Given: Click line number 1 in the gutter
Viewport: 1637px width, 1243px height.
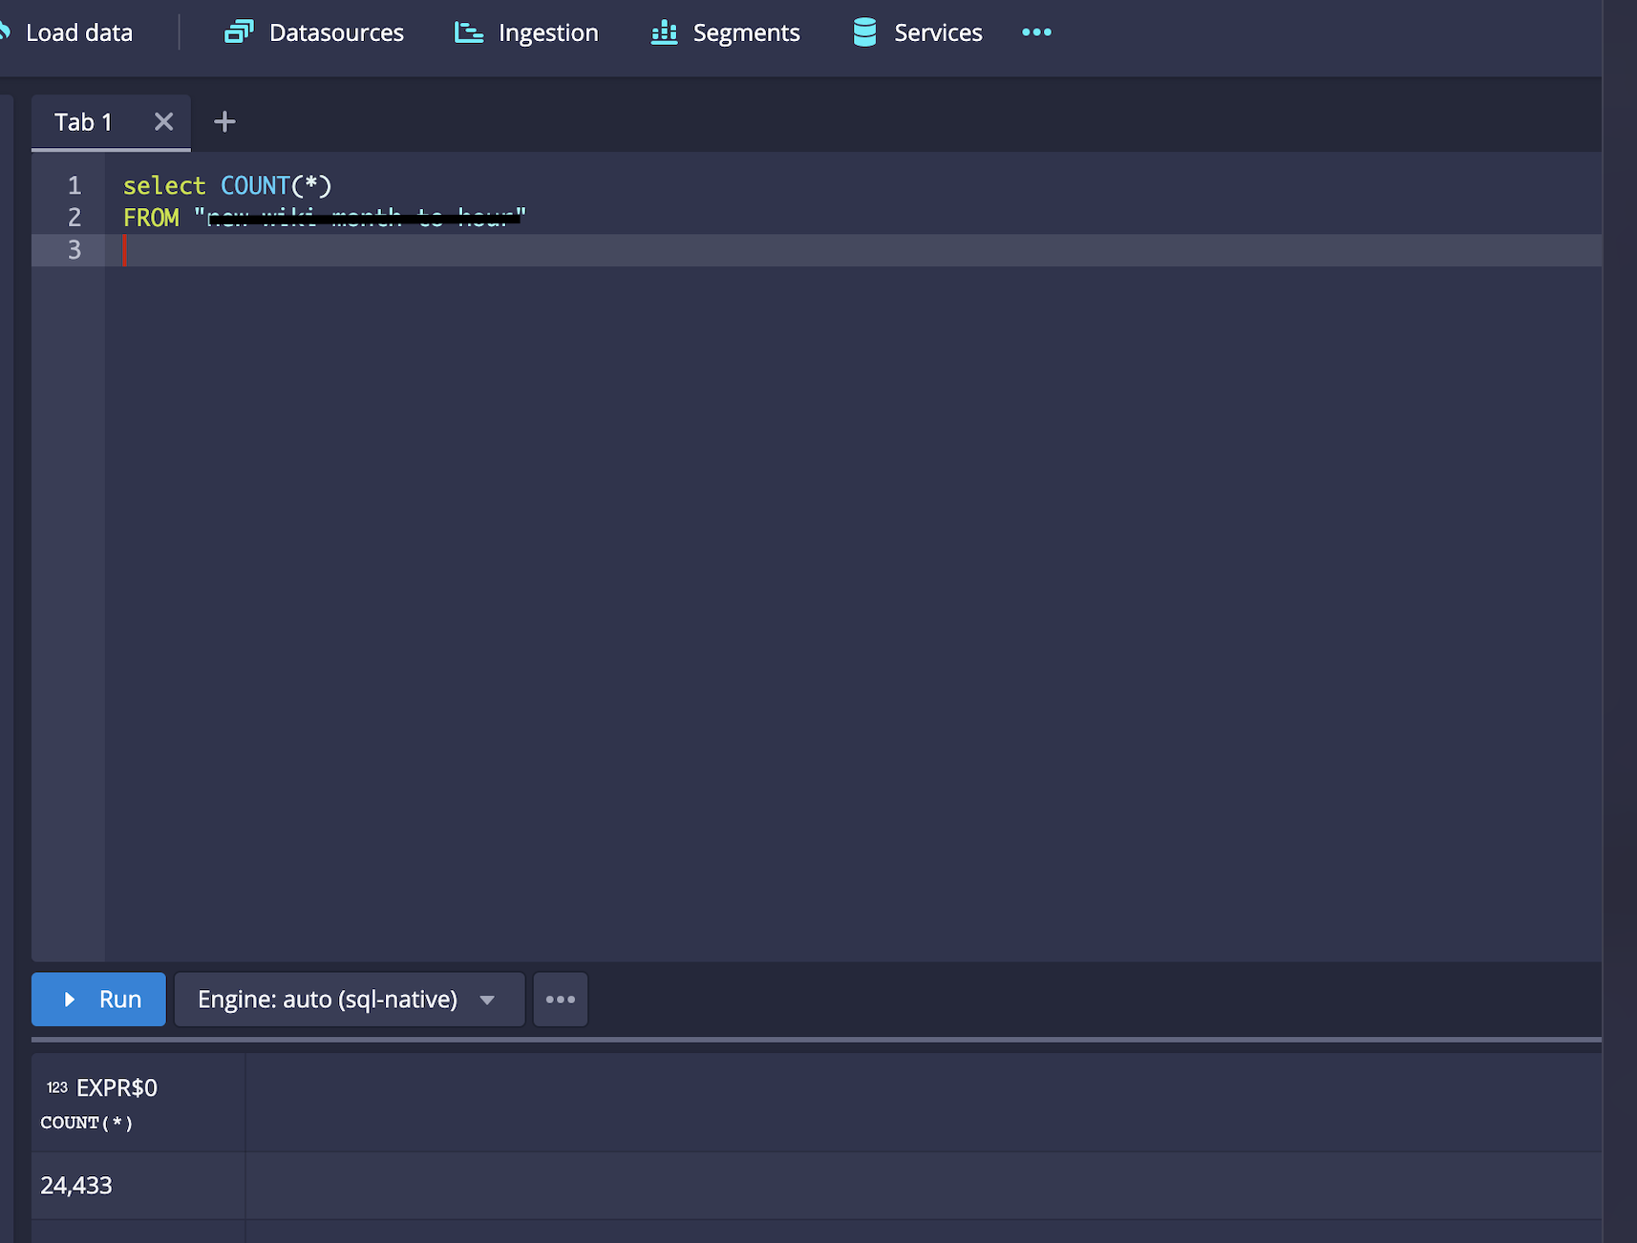Looking at the screenshot, I should 74,185.
